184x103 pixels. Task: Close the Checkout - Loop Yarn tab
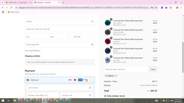(x=59, y=2)
